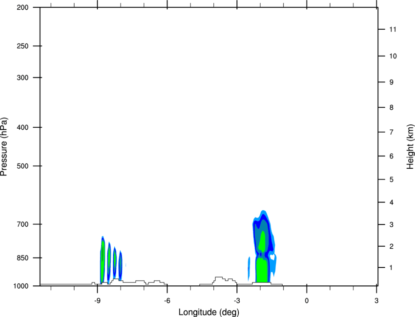
Task: Click the height label 3 km
Action: point(392,225)
